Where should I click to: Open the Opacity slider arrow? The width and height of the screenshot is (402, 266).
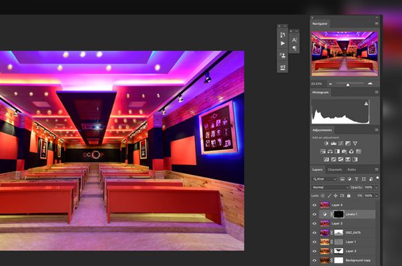click(x=377, y=188)
